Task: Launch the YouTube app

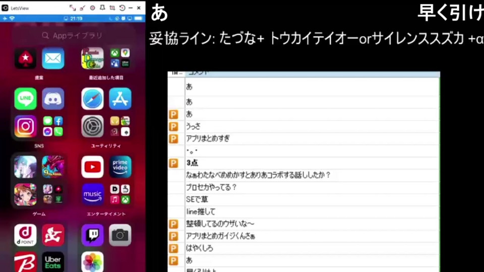Action: coord(92,167)
